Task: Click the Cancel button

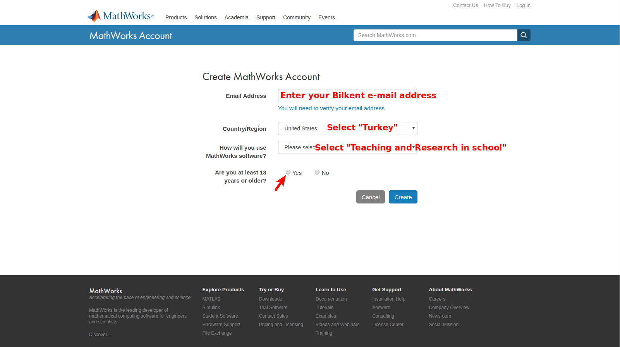Action: tap(371, 197)
